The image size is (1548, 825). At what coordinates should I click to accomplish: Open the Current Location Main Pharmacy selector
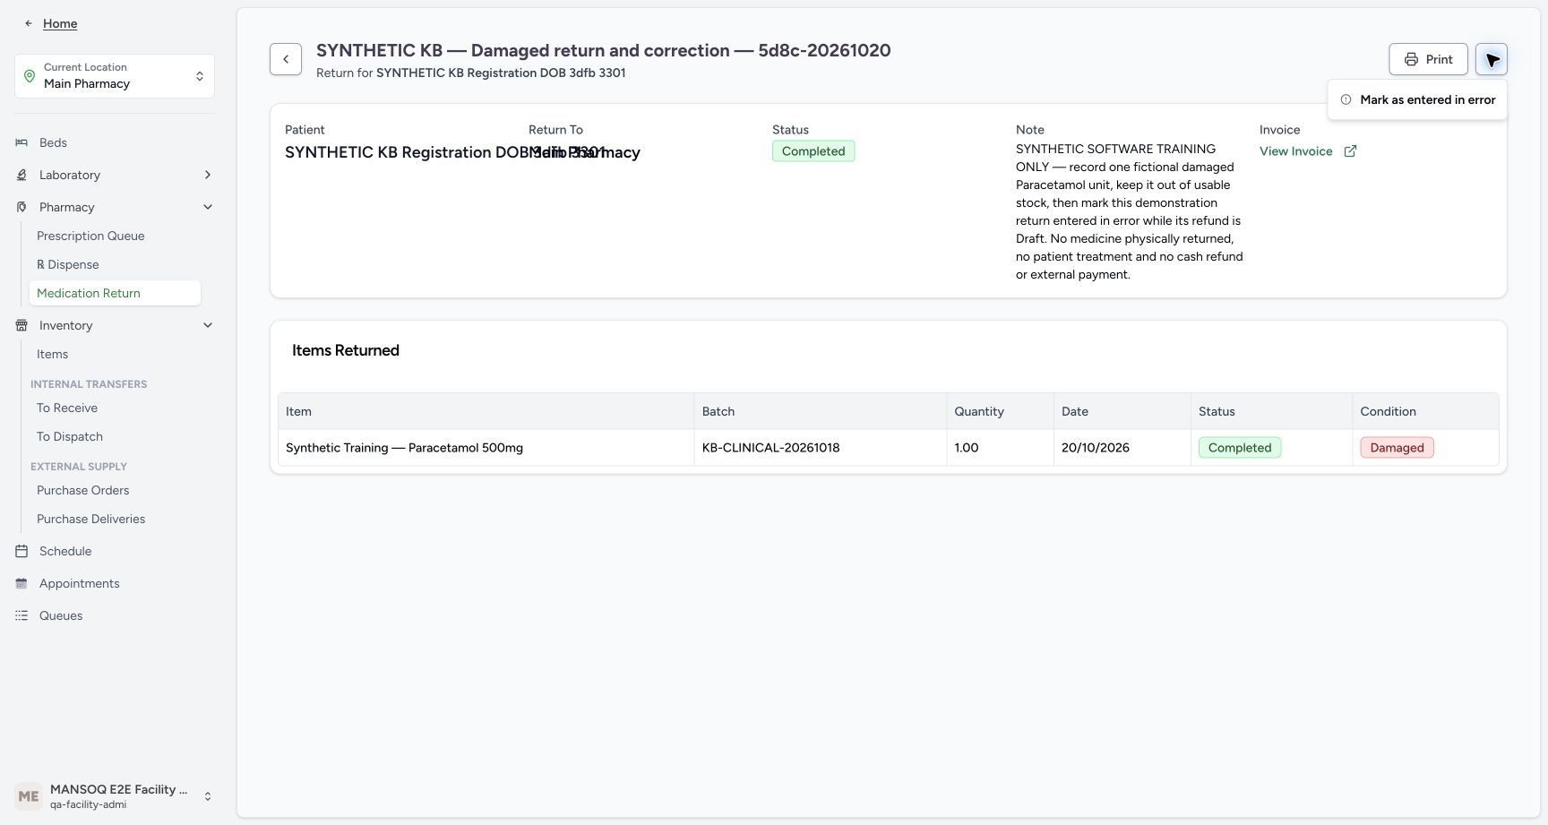tap(115, 76)
